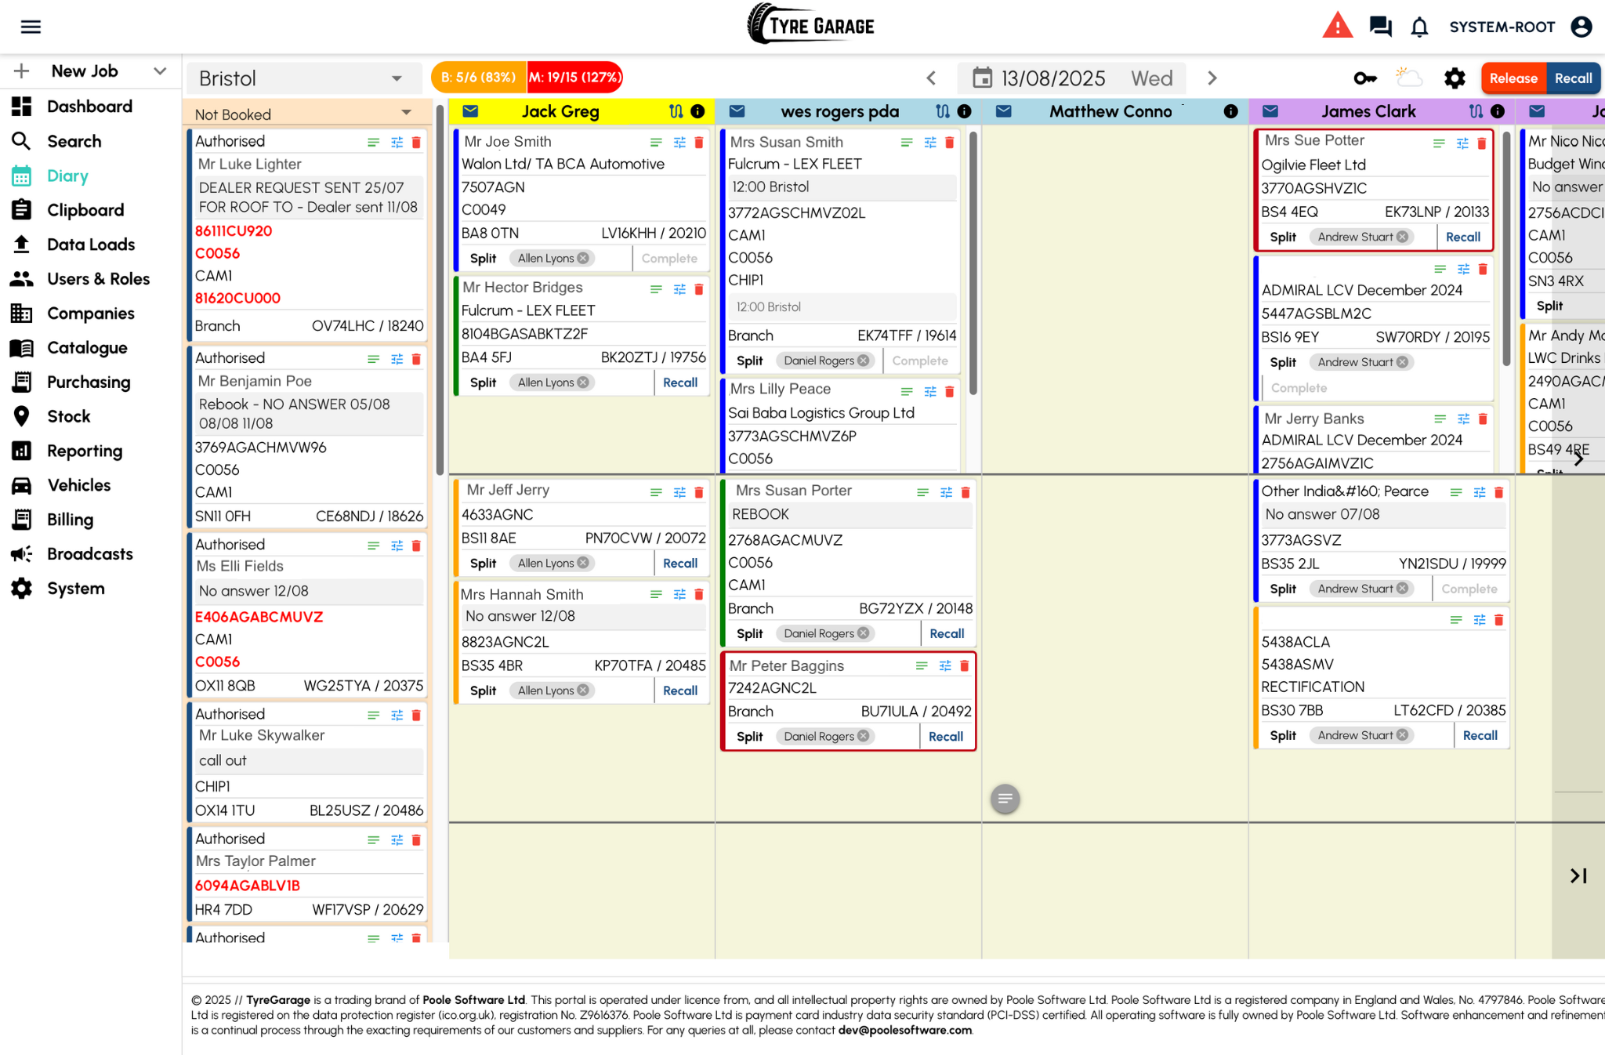Click Recall on Mr Hector Bridges job
The width and height of the screenshot is (1605, 1062).
tap(679, 382)
